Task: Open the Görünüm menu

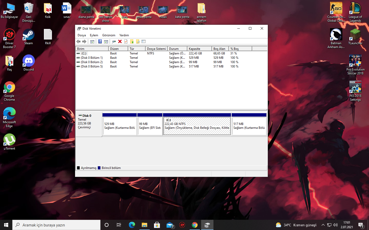Action: coord(109,35)
